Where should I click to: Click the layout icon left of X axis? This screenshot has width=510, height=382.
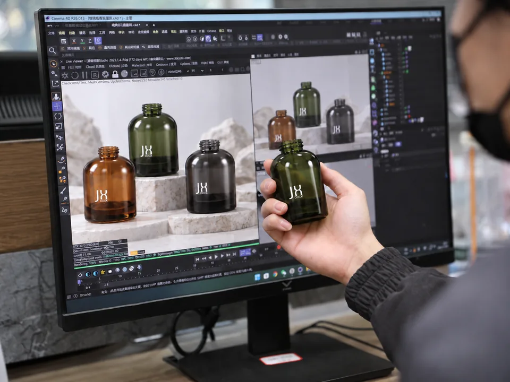[63, 41]
